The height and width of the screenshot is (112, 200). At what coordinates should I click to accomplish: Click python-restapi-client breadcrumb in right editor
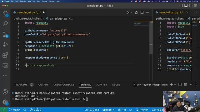click(170, 19)
